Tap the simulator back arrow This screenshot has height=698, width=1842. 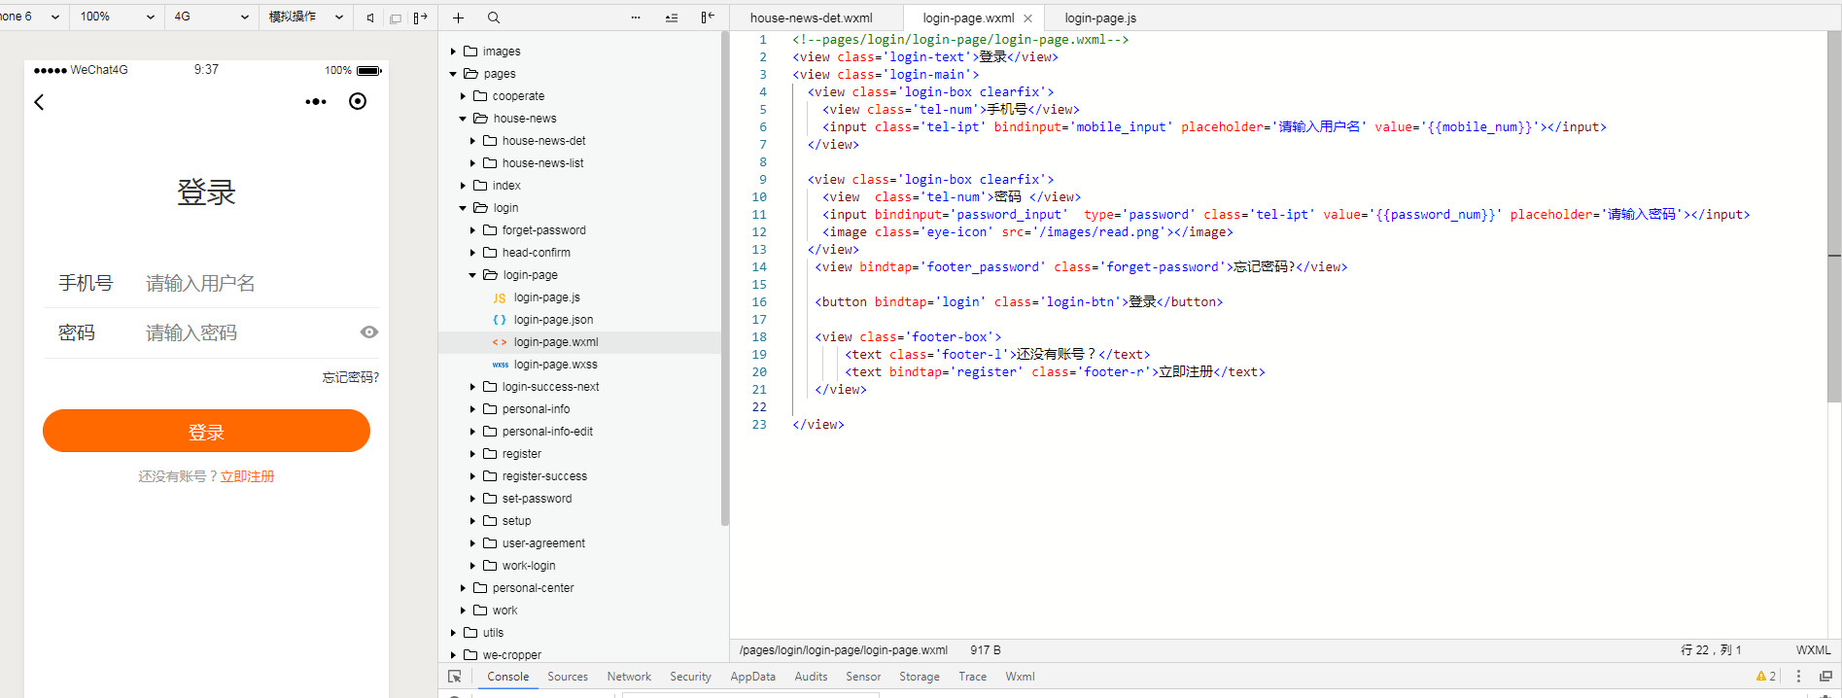coord(40,102)
